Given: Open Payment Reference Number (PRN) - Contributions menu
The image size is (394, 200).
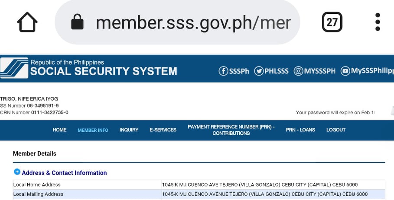Looking at the screenshot, I should tap(231, 130).
